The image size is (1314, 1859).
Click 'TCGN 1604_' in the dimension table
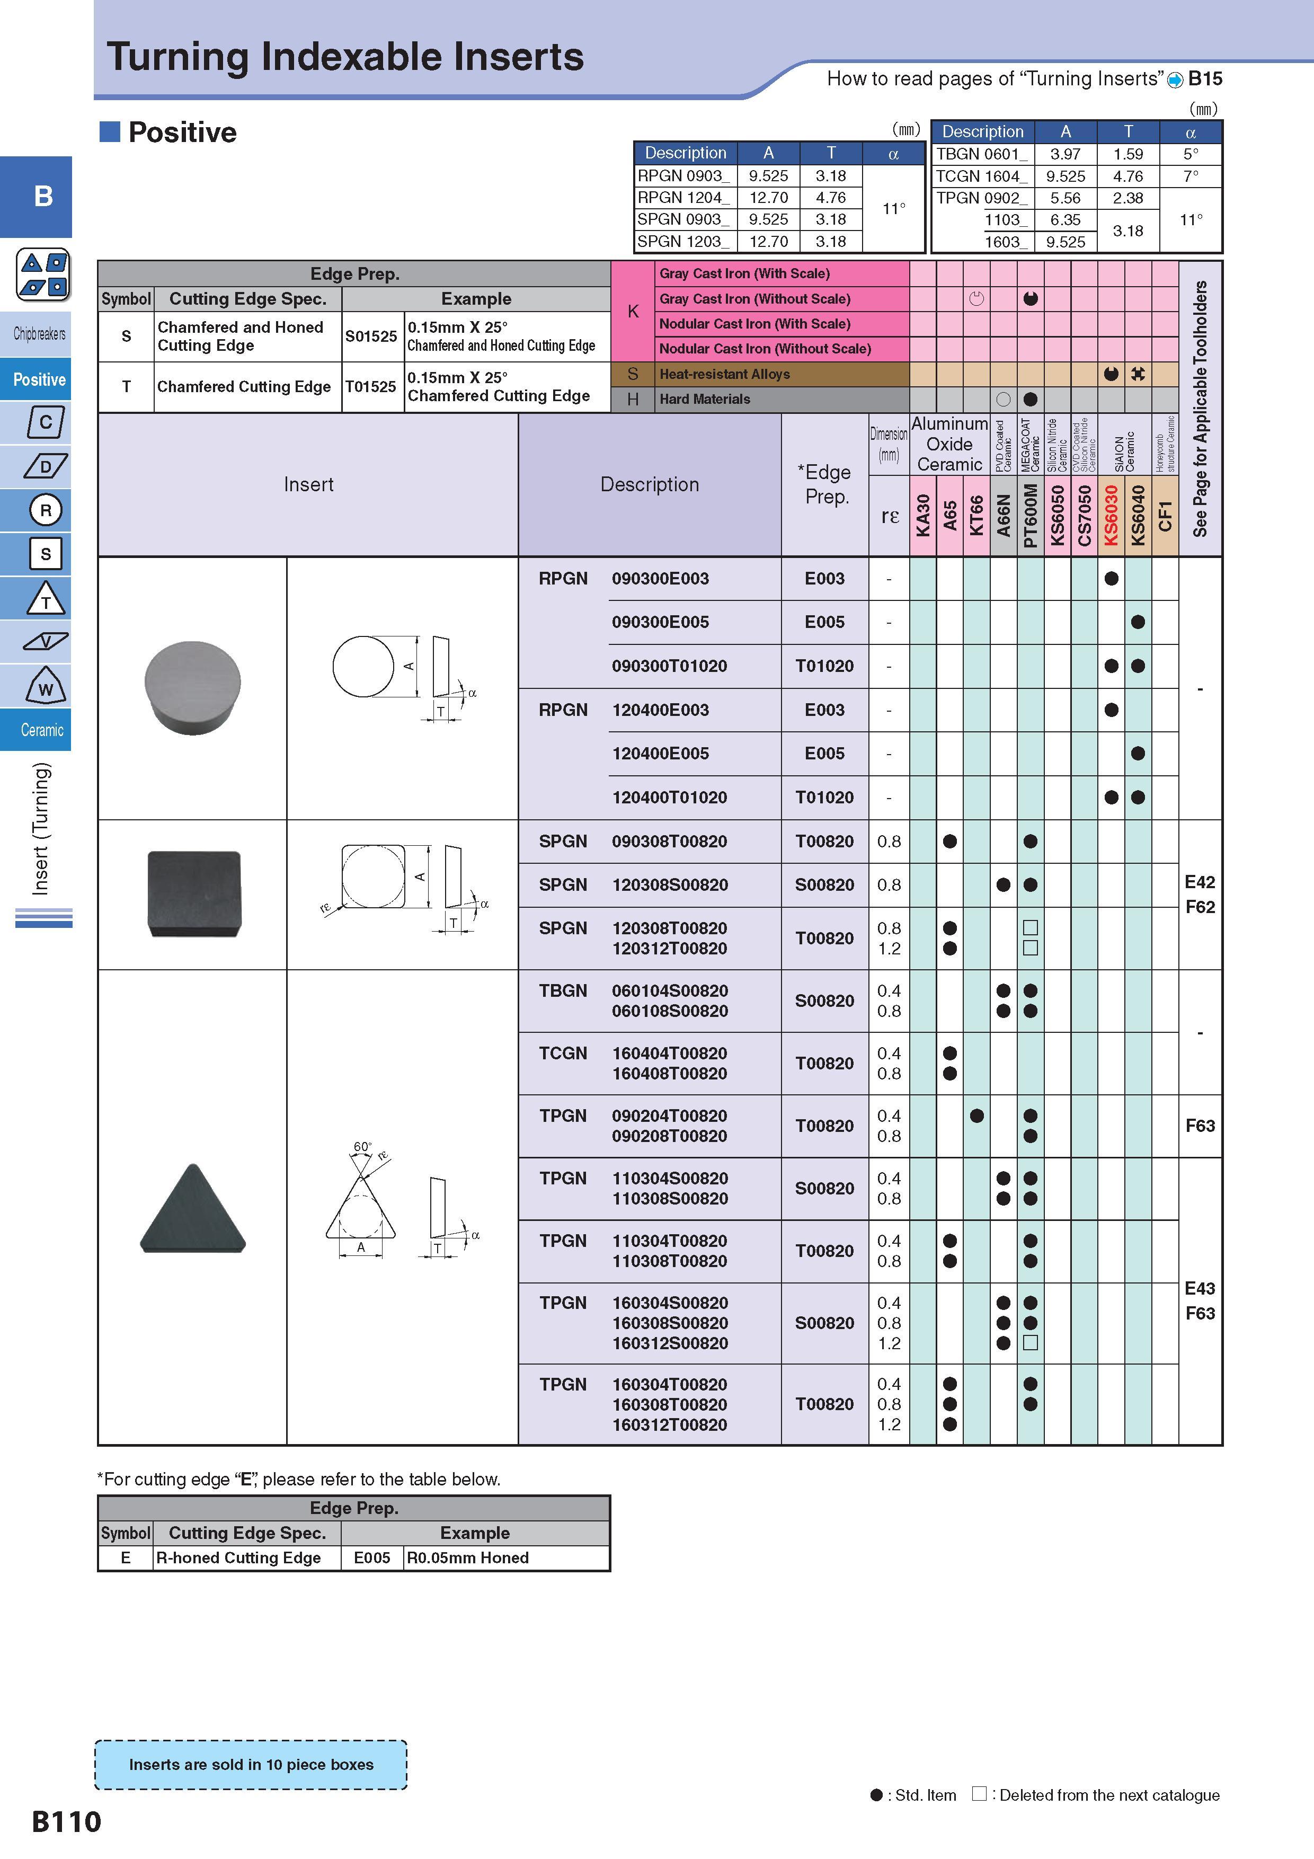tap(982, 176)
